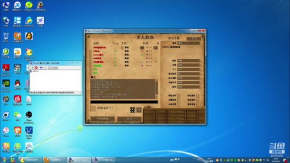
Task: Toggle middle checkbox in left settings column
Action: [178, 100]
